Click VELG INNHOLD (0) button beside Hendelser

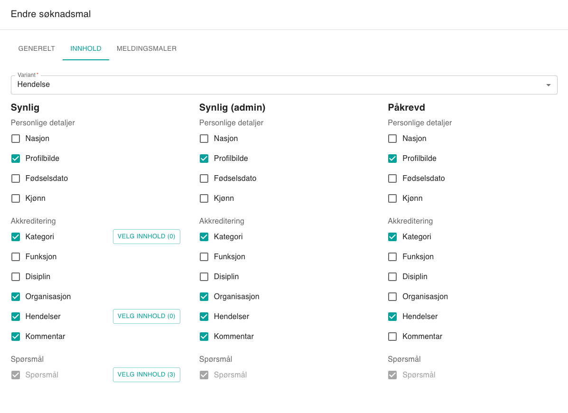pyautogui.click(x=146, y=316)
